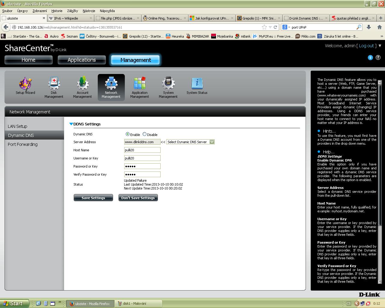Open Internet Explorer quick launch icon
Screen dimensions: 385x308
(x=38, y=303)
